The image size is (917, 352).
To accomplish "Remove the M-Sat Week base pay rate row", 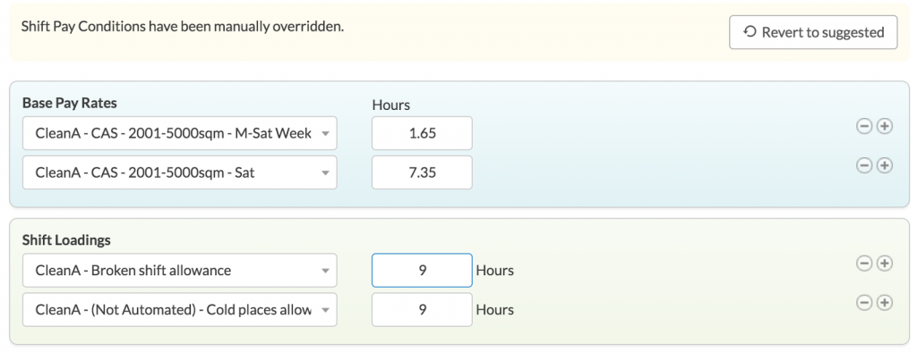I will pos(864,126).
